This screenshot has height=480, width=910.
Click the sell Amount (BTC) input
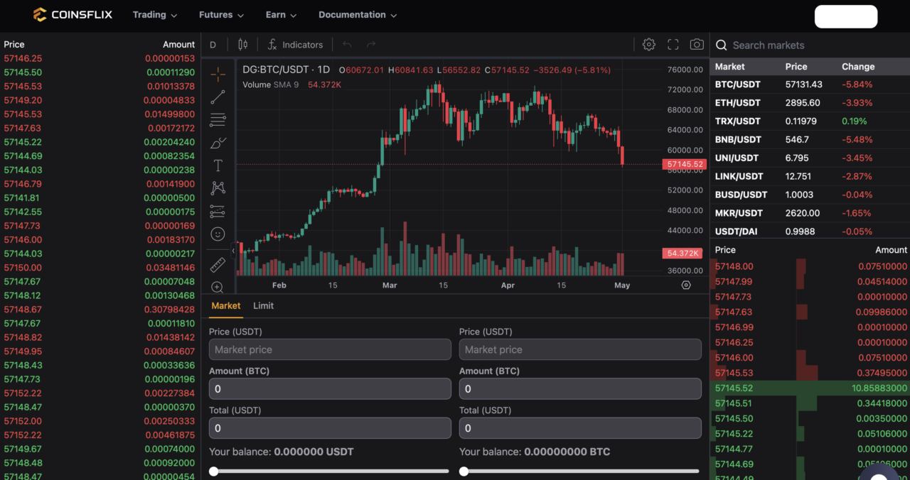580,389
